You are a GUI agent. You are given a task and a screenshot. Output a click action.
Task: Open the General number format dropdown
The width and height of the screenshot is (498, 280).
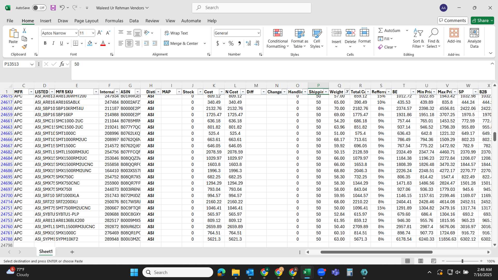coord(259,33)
